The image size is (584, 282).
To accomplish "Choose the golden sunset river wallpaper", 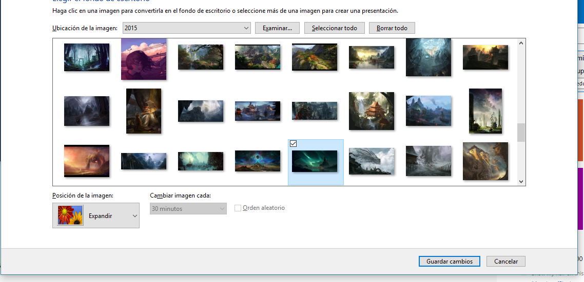I will pyautogui.click(x=372, y=57).
